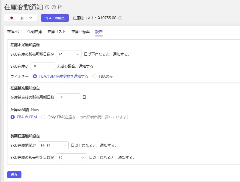This screenshot has width=240, height=182.
Task: Select the 設定 tab
Action: coord(99,32)
